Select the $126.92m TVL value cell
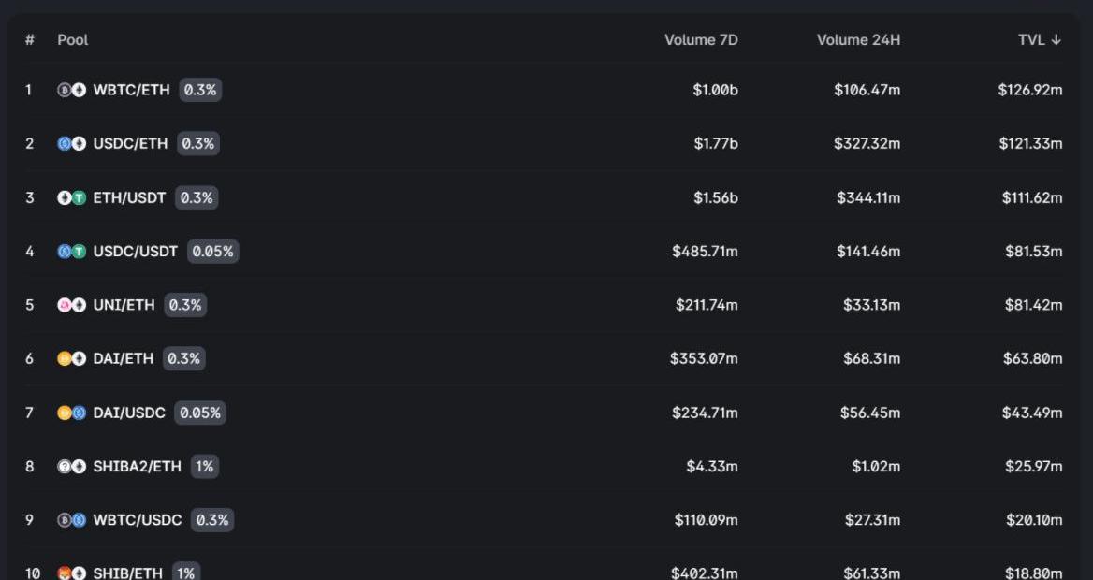Screen dimensions: 1093x580 click(x=1029, y=90)
